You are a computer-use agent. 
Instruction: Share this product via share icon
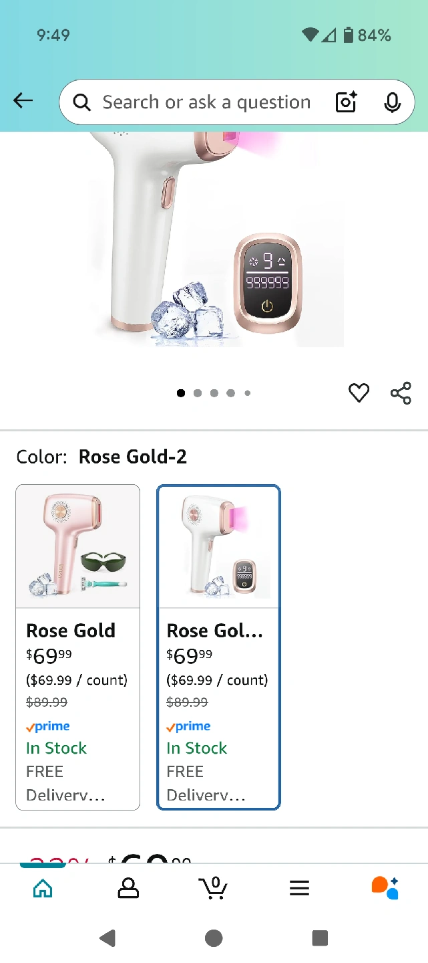pyautogui.click(x=401, y=393)
